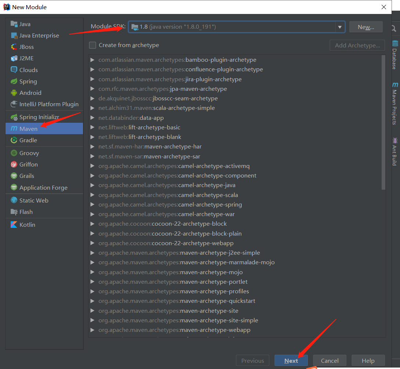
Task: Select the Gradle icon
Action: (x=14, y=140)
